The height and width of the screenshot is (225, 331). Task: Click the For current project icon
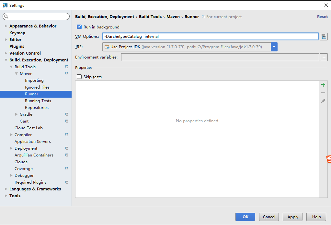[203, 16]
